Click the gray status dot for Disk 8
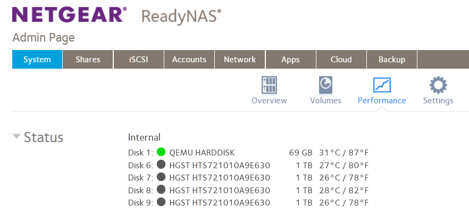Screen dimensions: 469x222 coord(162,190)
